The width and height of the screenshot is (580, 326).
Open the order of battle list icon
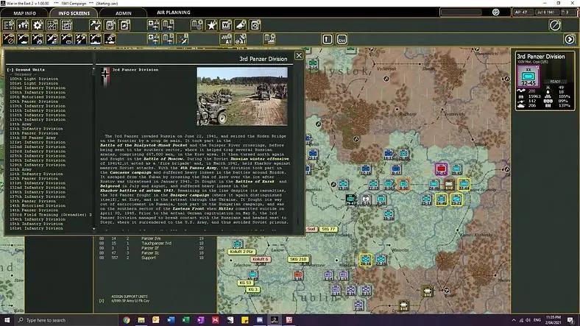click(x=9, y=25)
